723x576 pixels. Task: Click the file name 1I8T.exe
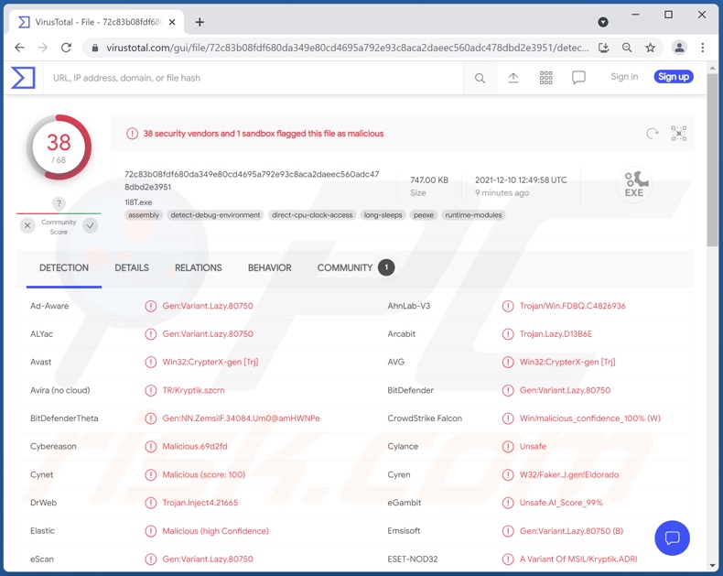tap(138, 202)
